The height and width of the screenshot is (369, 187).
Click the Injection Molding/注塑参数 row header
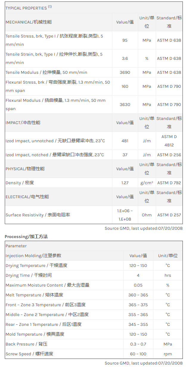[x=33, y=256]
